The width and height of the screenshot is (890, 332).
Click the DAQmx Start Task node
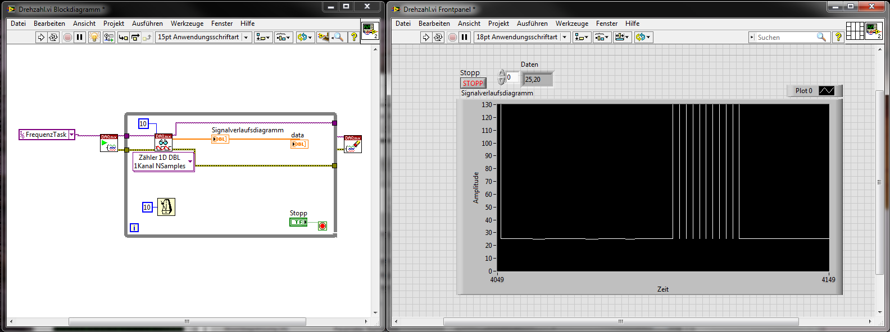pos(108,143)
